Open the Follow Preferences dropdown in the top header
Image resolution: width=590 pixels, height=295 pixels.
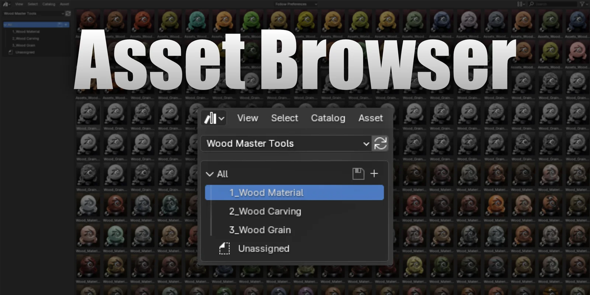click(x=296, y=4)
